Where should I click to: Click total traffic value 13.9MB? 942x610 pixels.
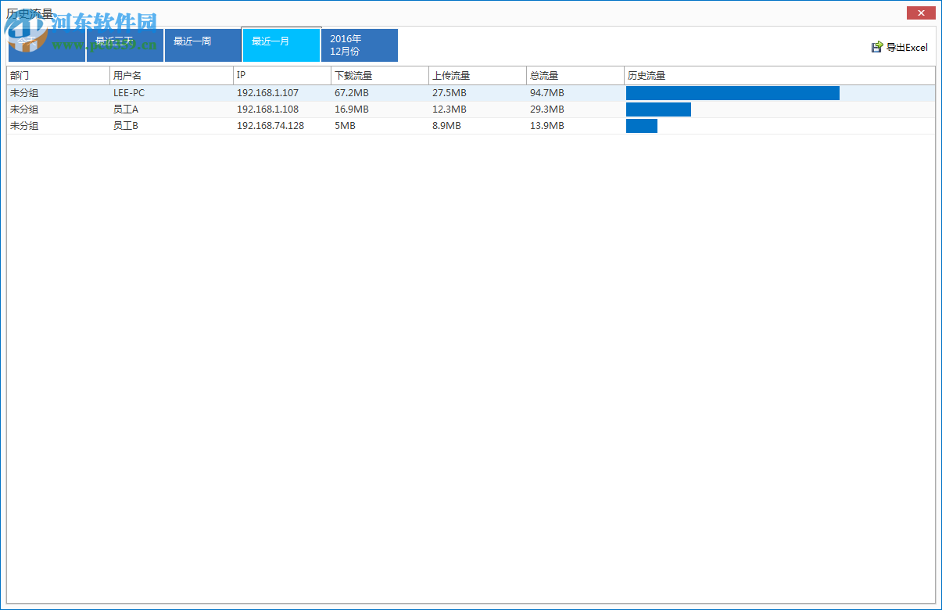547,126
